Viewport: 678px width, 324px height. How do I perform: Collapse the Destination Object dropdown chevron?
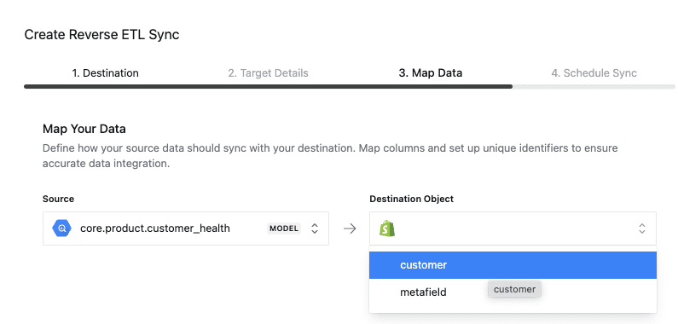642,229
